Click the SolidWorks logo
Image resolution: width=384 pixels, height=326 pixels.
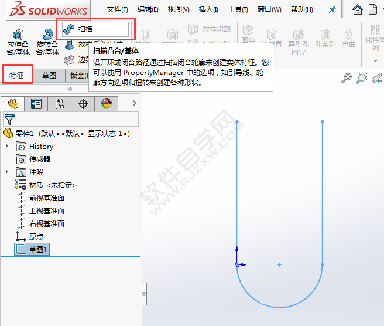click(48, 9)
